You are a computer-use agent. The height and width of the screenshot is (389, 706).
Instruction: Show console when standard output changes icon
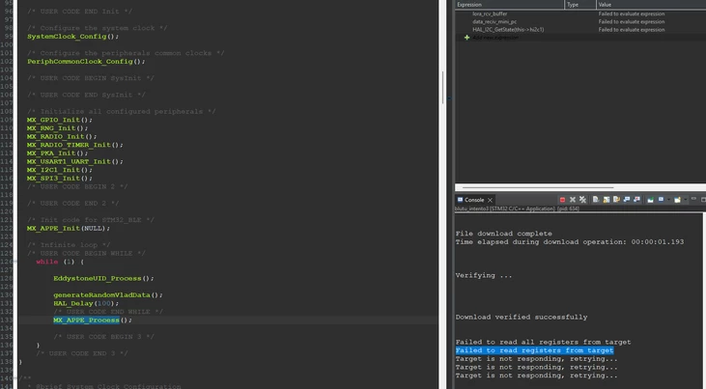[626, 199]
